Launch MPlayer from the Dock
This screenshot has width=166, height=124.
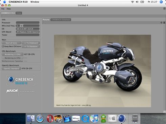[76, 119]
